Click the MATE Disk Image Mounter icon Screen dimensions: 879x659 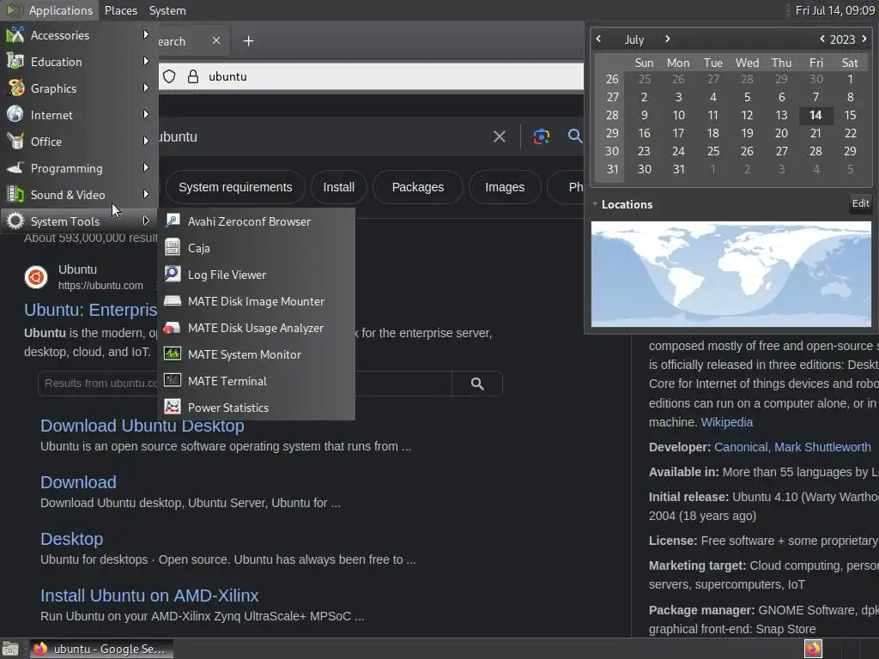[x=173, y=301]
